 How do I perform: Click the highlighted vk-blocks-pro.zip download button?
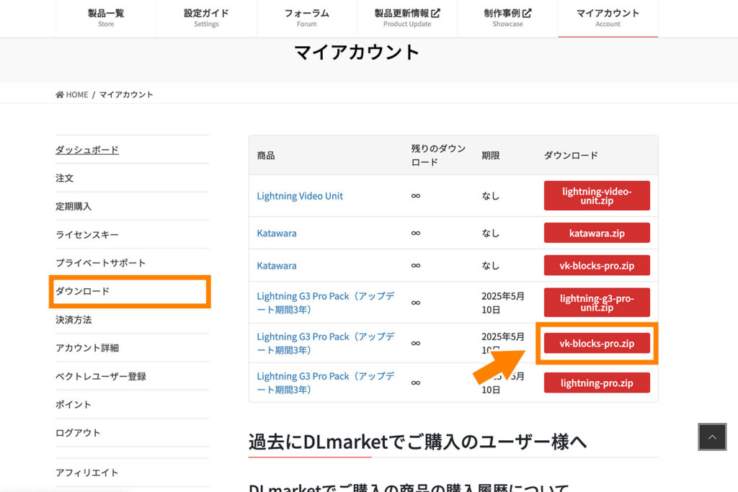597,343
